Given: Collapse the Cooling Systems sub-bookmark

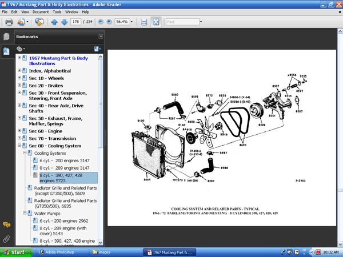Looking at the screenshot, I should click(25, 152).
